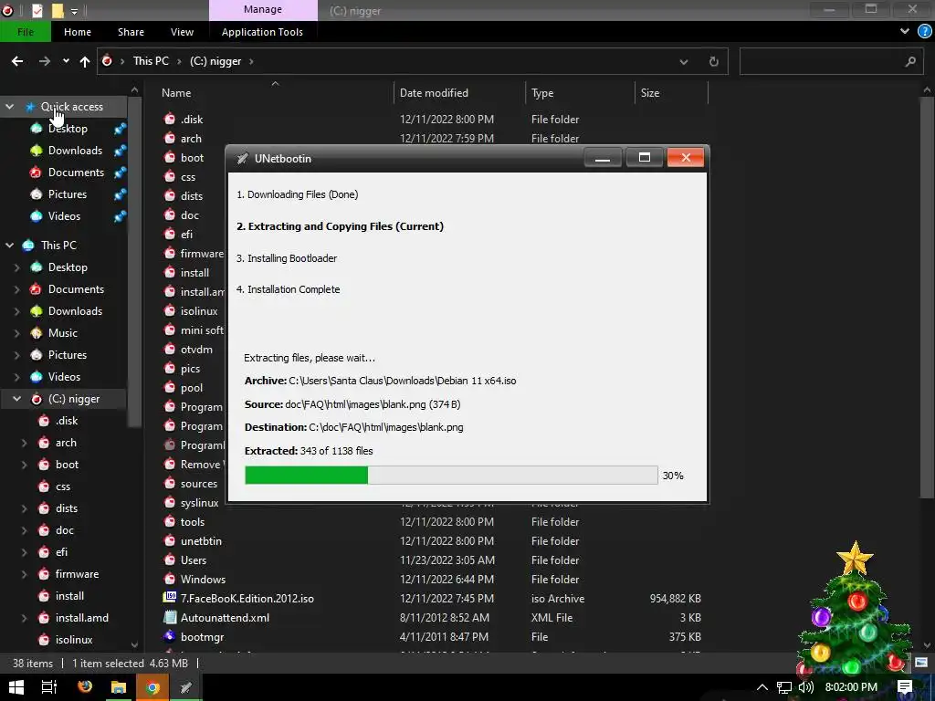Screen dimensions: 935x701
Task: Open the recent locations dropdown arrow
Action: (66, 61)
